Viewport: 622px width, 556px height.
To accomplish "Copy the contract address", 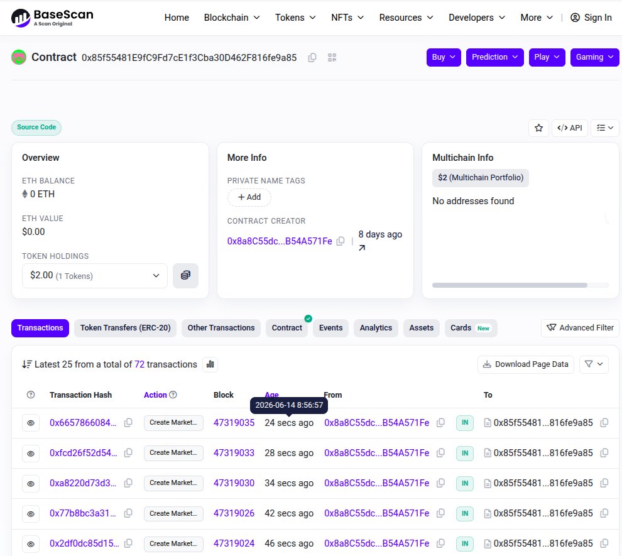I will coord(312,58).
